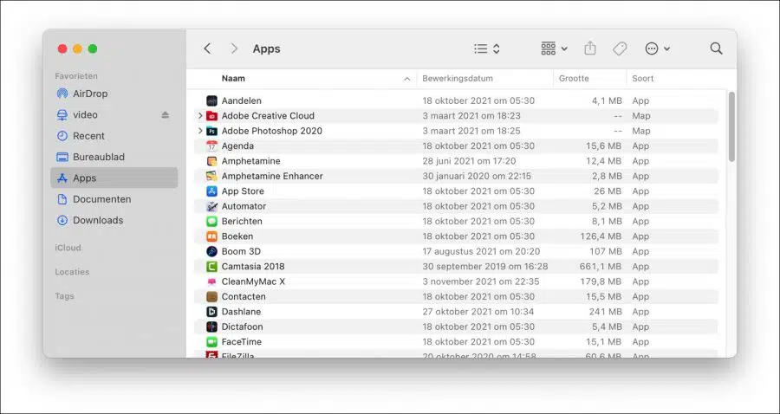Viewport: 780px width, 414px height.
Task: Open Bureaublad in the sidebar
Action: 114,157
